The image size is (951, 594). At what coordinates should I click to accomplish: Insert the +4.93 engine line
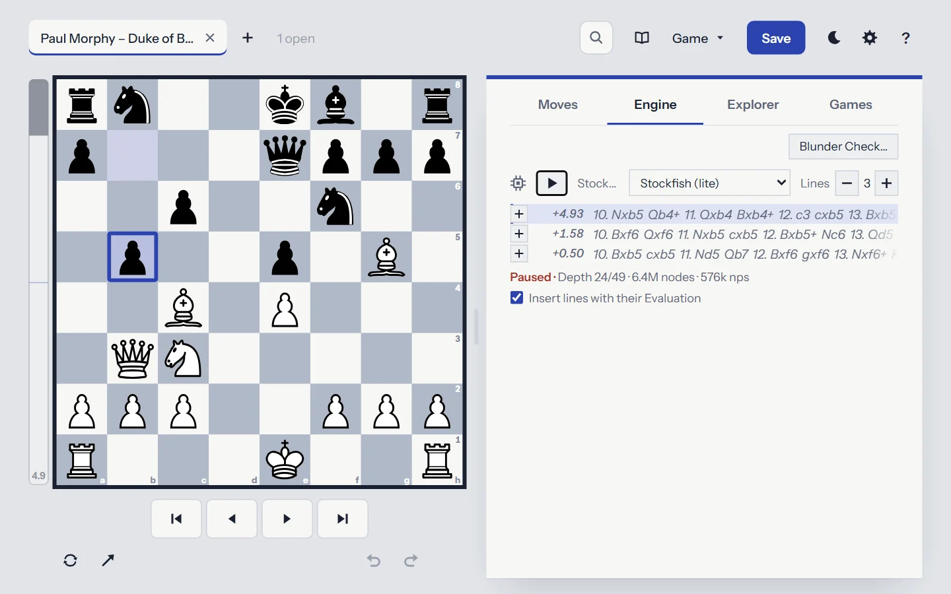519,214
